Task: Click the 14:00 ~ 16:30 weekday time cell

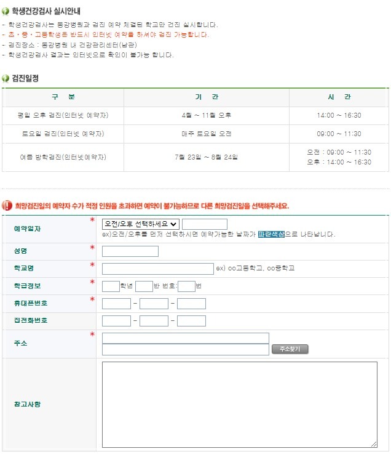Action: 339,115
